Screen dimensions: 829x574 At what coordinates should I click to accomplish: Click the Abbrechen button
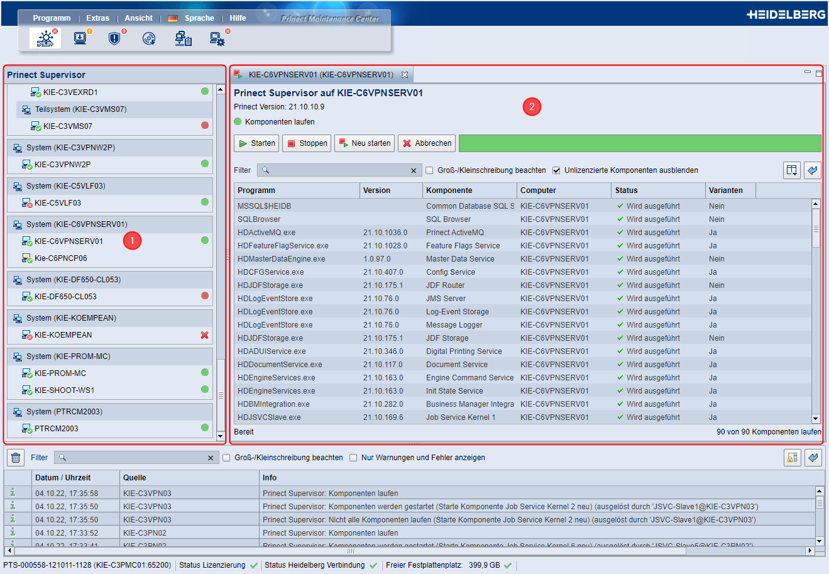(x=427, y=143)
